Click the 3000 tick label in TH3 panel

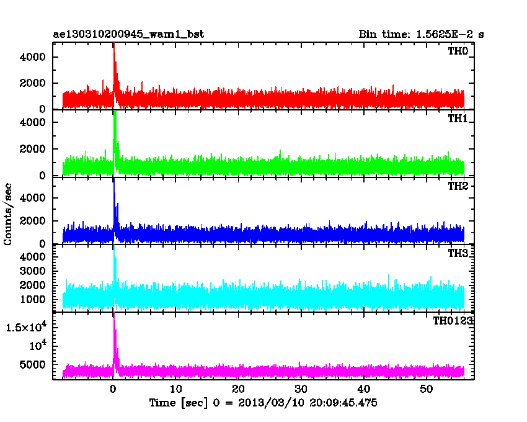click(32, 271)
